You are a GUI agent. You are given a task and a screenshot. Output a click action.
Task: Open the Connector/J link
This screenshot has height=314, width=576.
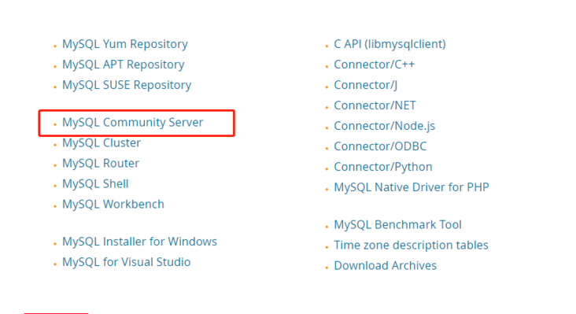click(366, 85)
